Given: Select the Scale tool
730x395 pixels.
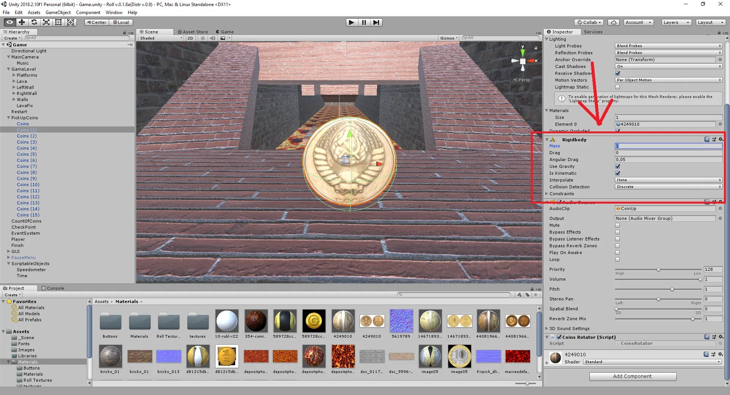Looking at the screenshot, I should [x=46, y=22].
